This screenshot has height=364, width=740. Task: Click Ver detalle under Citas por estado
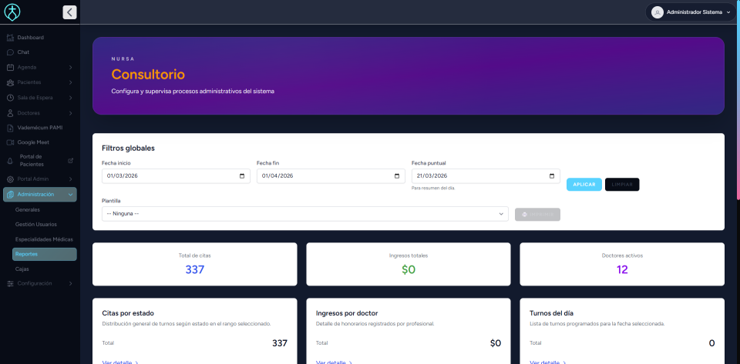tap(120, 362)
